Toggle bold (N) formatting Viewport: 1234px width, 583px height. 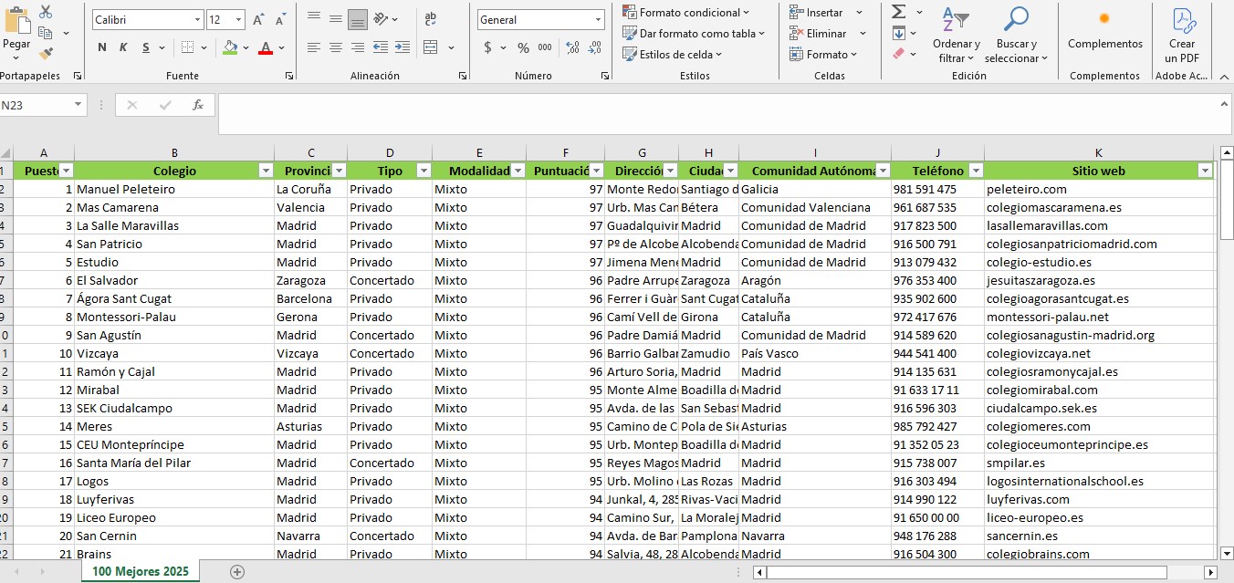[101, 47]
